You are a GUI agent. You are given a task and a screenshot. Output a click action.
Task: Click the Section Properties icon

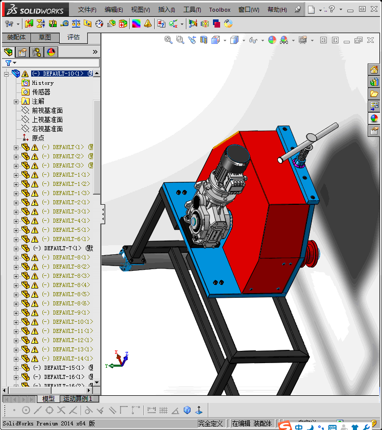87,24
